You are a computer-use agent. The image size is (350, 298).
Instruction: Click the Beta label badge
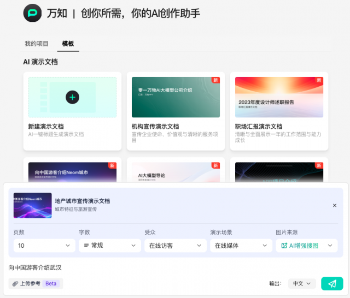[51, 283]
